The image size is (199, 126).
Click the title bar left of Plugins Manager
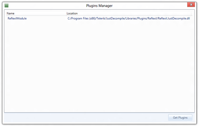click(47, 6)
